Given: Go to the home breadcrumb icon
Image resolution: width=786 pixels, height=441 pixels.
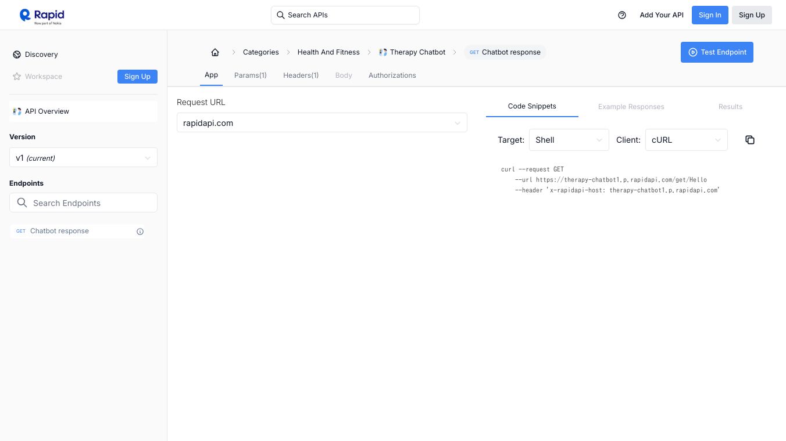Looking at the screenshot, I should pos(215,52).
